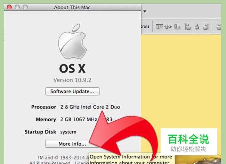Click the Software Update... button
Screen dimensions: 226x164
[72, 92]
